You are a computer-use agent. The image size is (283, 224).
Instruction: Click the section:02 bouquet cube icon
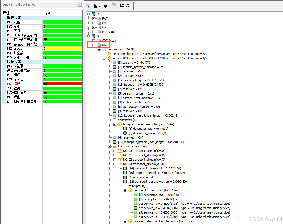[x=109, y=58]
